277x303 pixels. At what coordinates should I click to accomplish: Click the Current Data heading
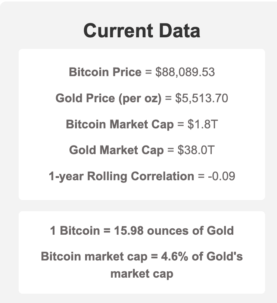141,30
